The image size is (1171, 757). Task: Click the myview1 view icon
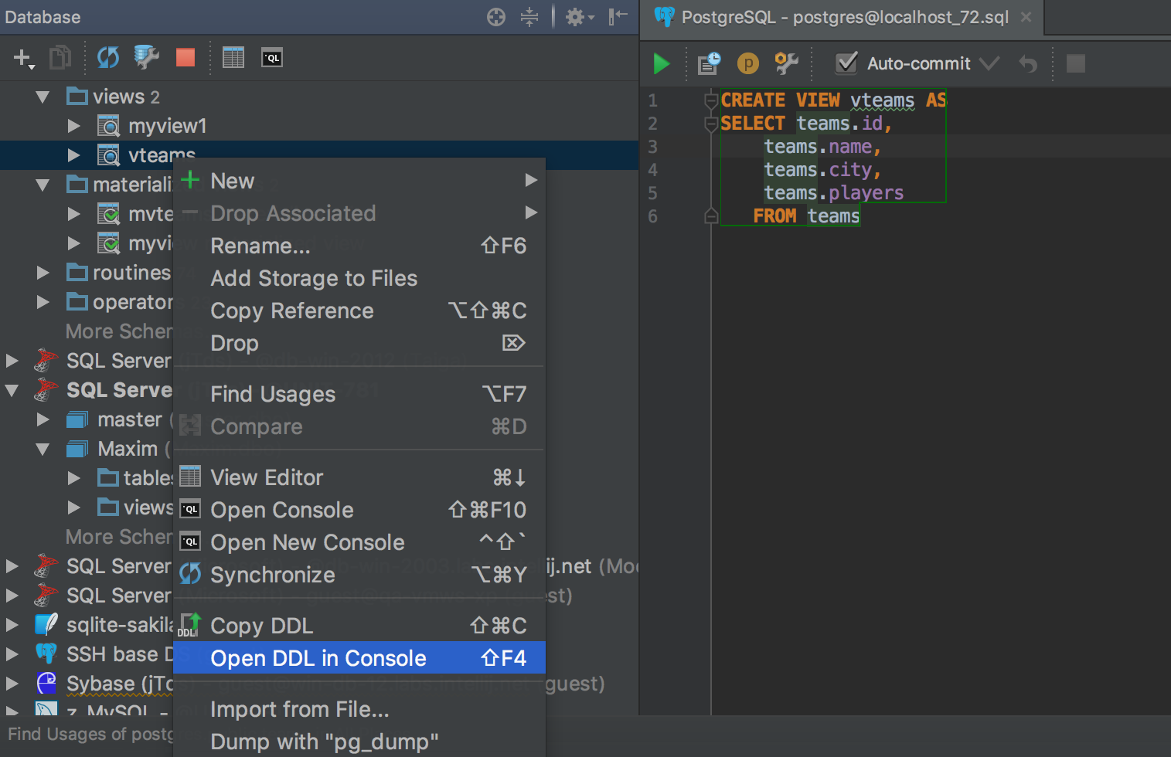pyautogui.click(x=108, y=126)
